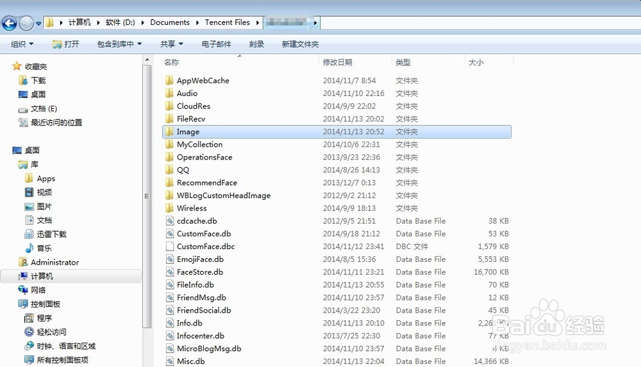Select 时钟、语言和区域 in sidebar

coord(60,346)
